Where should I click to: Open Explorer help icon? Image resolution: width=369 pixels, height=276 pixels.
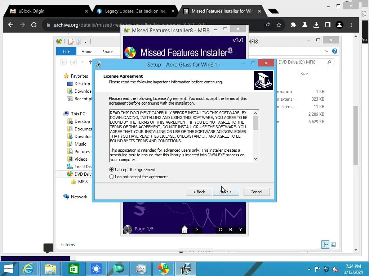coord(335,51)
